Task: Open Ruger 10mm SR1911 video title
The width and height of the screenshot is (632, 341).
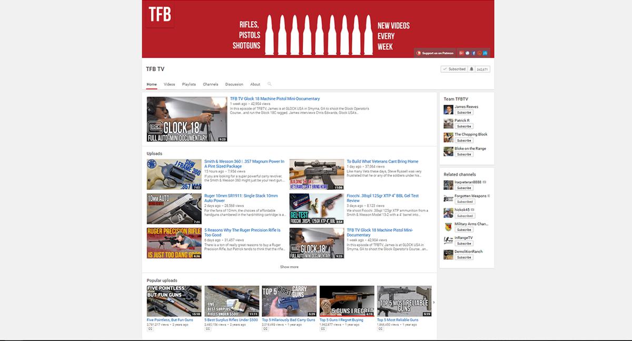Action: pyautogui.click(x=241, y=198)
